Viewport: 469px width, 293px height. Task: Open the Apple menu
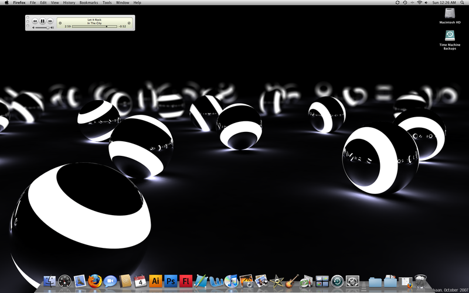pyautogui.click(x=6, y=2)
